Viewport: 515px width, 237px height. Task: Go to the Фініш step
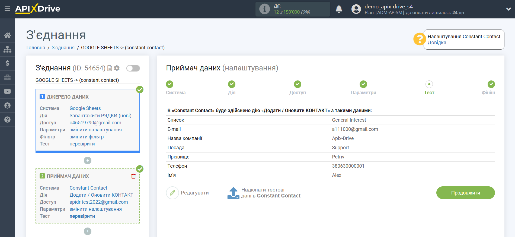pyautogui.click(x=491, y=84)
